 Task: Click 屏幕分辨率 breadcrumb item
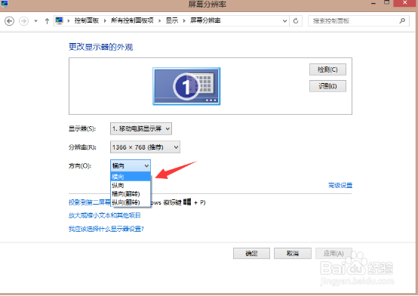[x=205, y=20]
